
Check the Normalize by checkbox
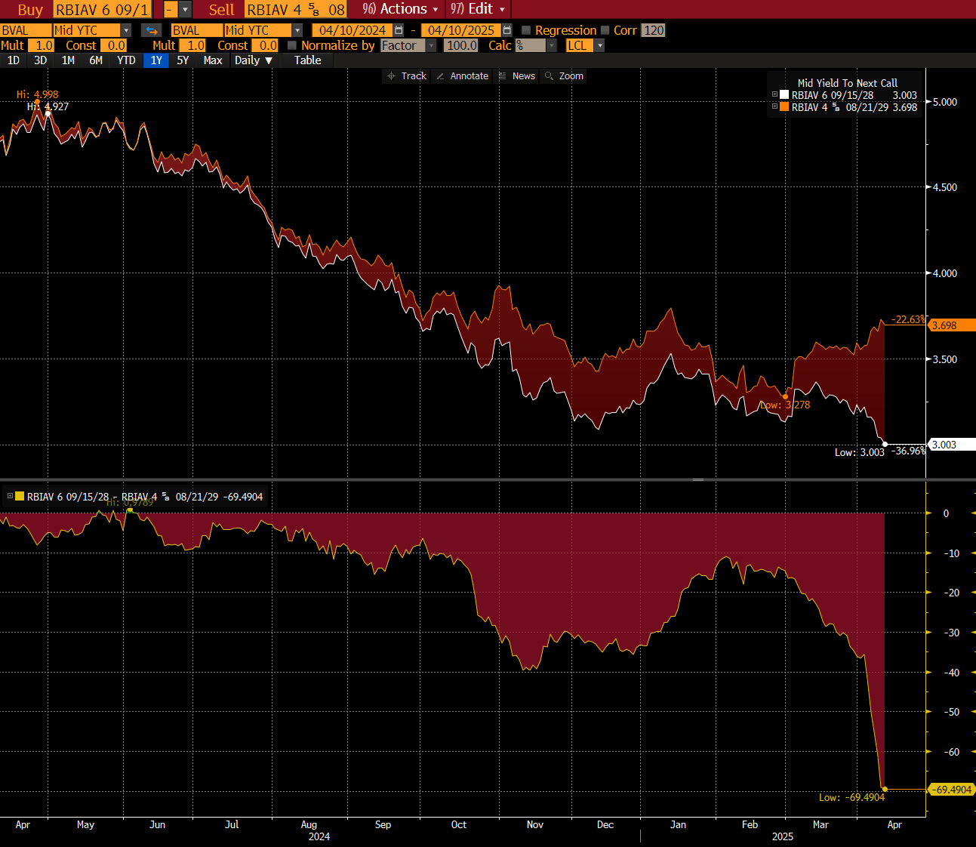[x=292, y=45]
